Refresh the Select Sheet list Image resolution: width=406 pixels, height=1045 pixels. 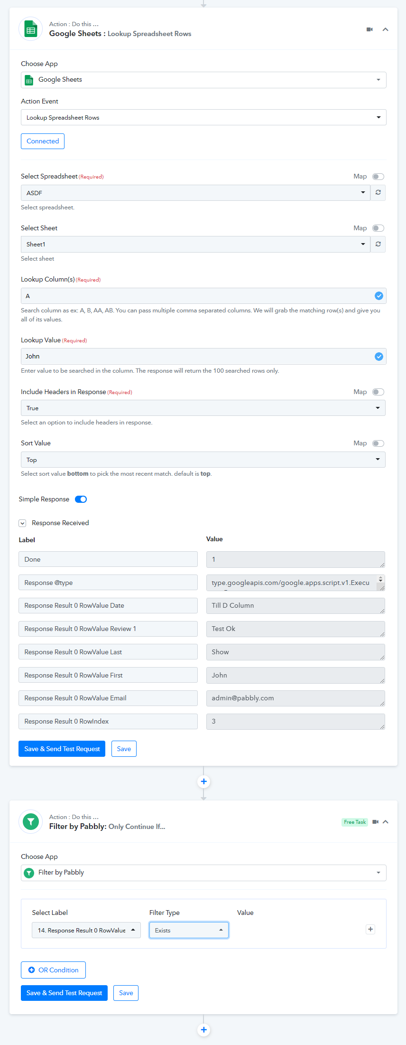[x=378, y=244]
